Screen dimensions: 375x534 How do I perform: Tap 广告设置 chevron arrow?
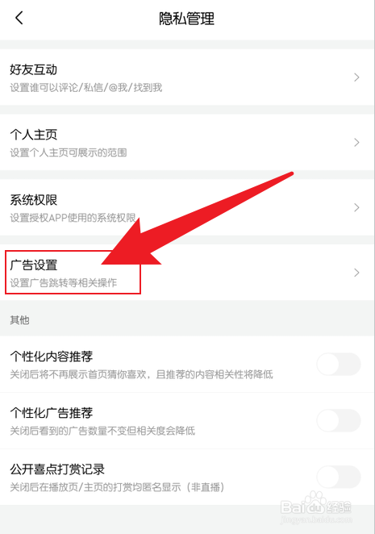(x=356, y=273)
